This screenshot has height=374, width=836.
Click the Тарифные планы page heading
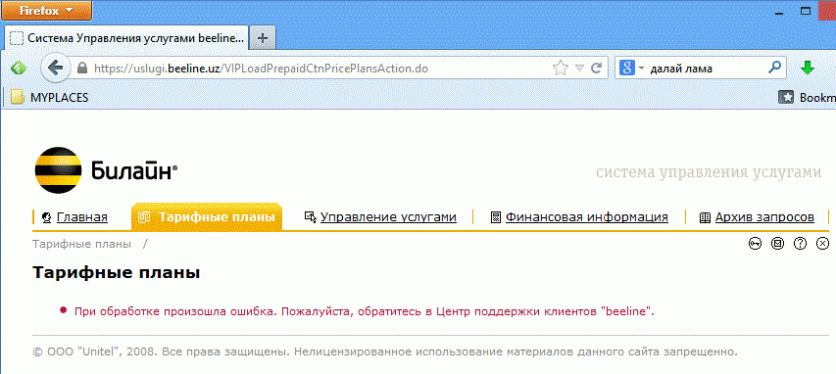pyautogui.click(x=117, y=273)
